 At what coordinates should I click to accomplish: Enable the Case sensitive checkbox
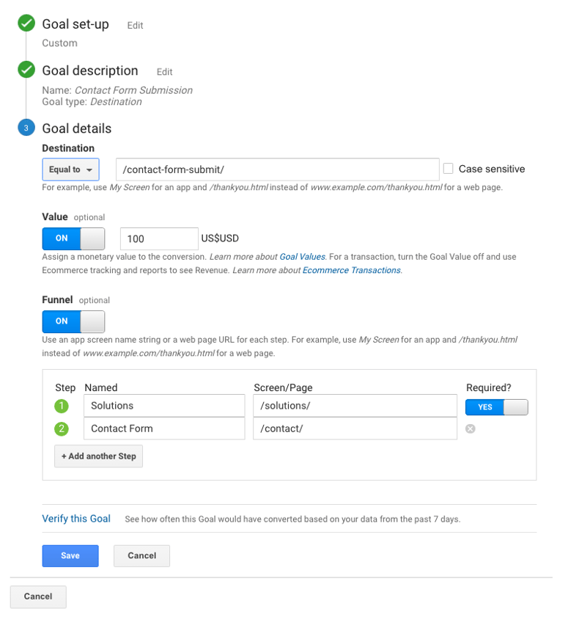[x=447, y=169]
